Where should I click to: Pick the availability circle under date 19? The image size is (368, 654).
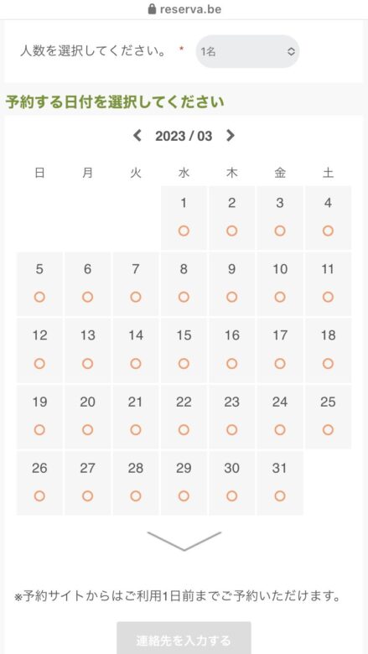tap(39, 429)
